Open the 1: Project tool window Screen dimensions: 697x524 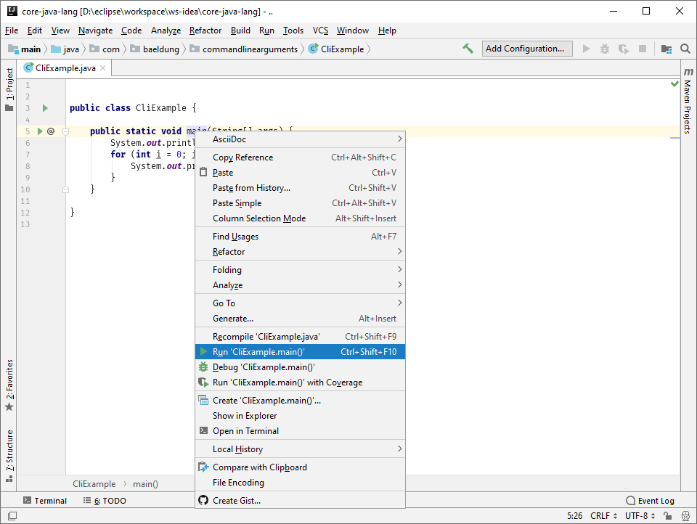pos(9,89)
